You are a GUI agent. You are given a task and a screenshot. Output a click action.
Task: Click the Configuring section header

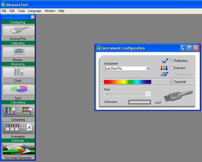coord(18,22)
